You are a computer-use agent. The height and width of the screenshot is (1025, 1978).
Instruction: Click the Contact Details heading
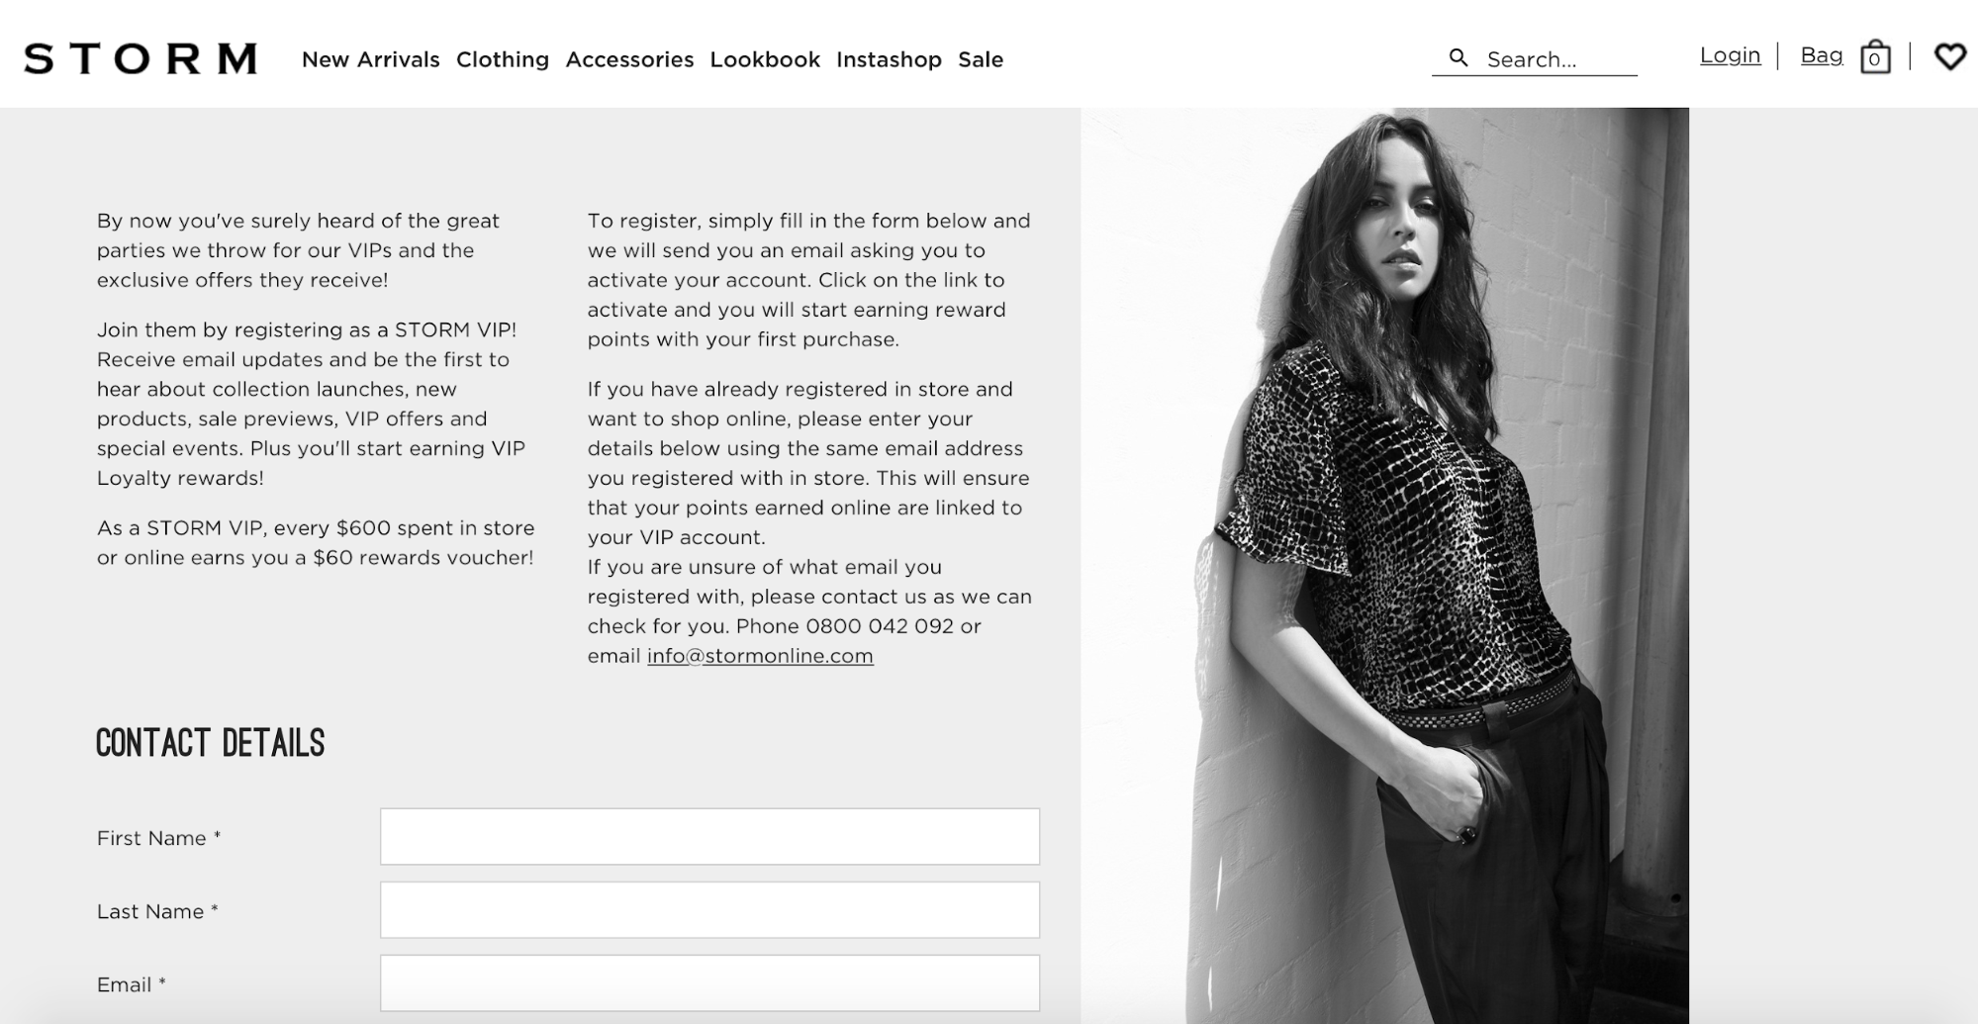pyautogui.click(x=210, y=743)
